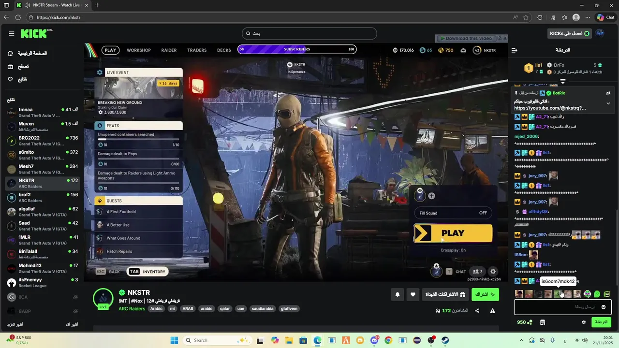Open the chat shop icon
The width and height of the screenshot is (619, 348).
(x=543, y=322)
